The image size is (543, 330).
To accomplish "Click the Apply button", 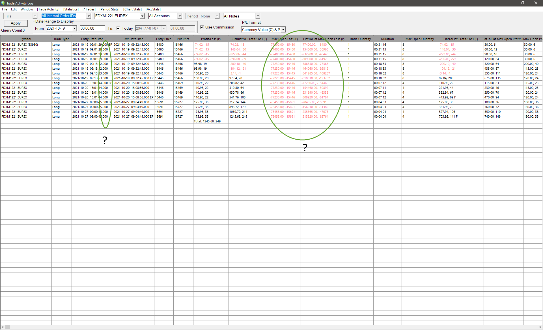I will (16, 23).
